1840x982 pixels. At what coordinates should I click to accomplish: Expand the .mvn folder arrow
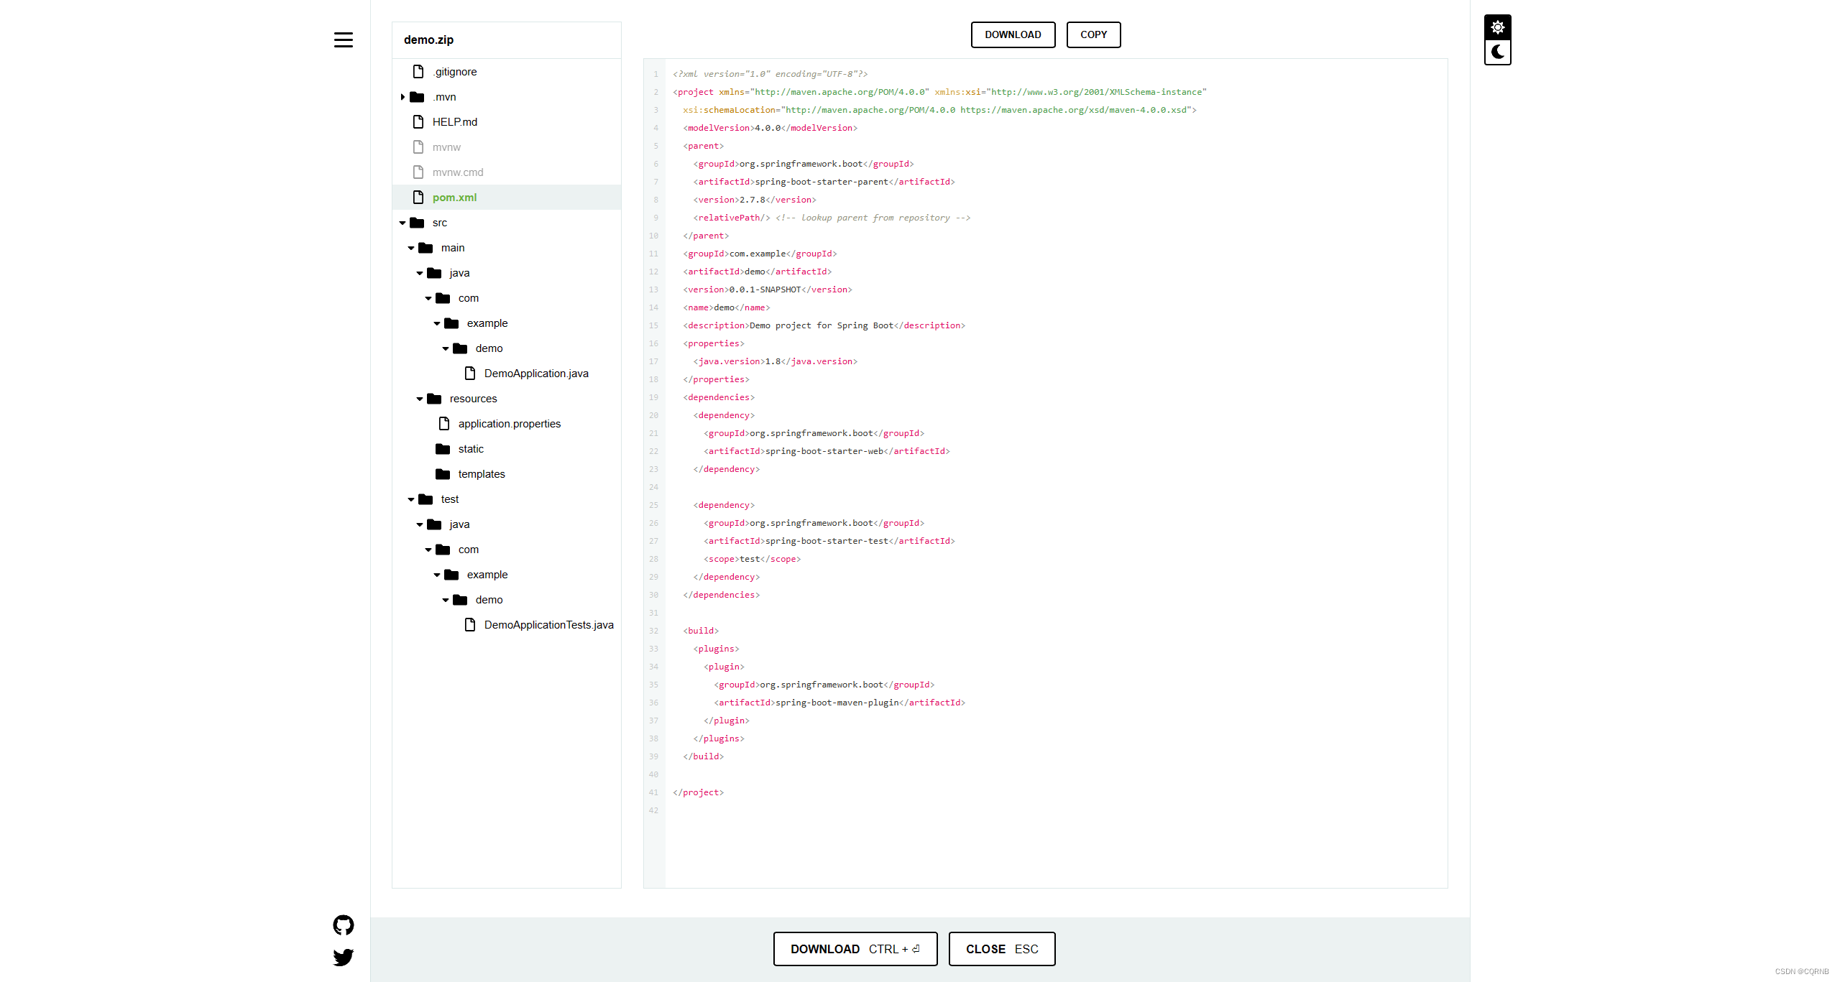point(402,97)
